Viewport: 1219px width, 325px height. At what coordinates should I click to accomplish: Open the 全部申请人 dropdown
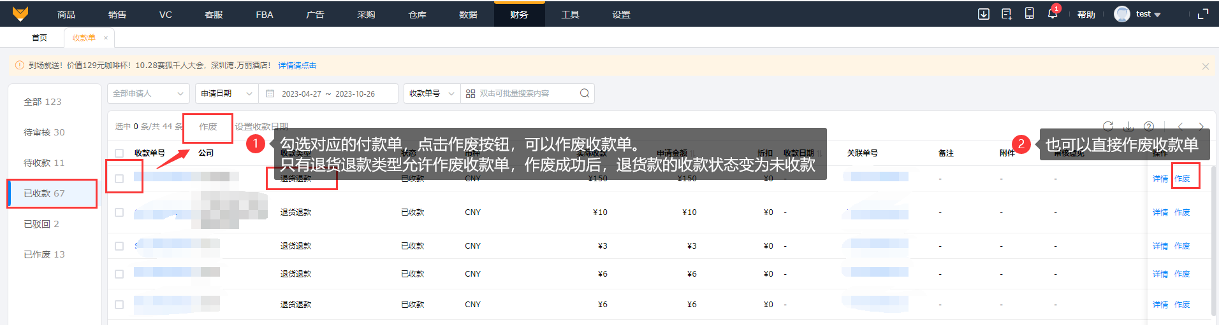click(149, 93)
